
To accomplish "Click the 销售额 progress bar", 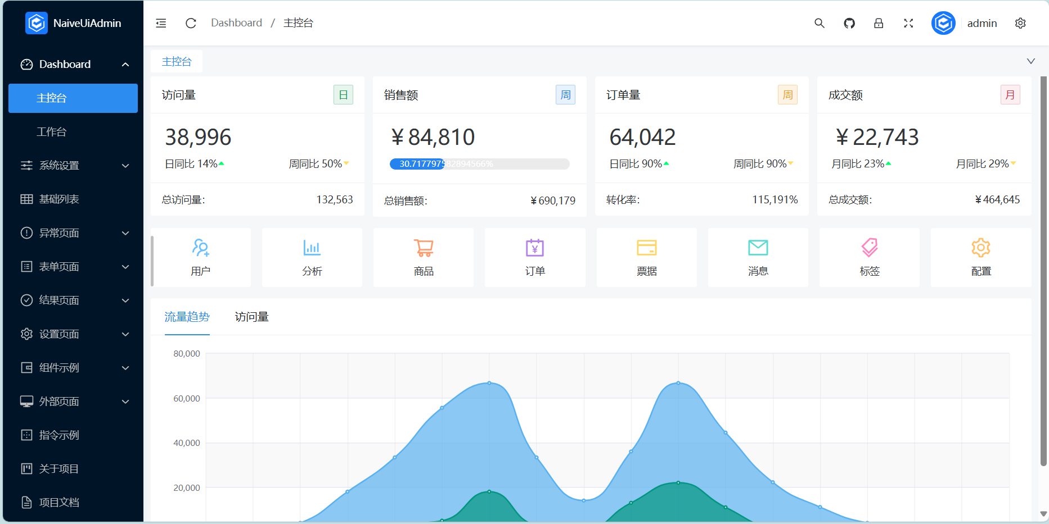I will (480, 164).
